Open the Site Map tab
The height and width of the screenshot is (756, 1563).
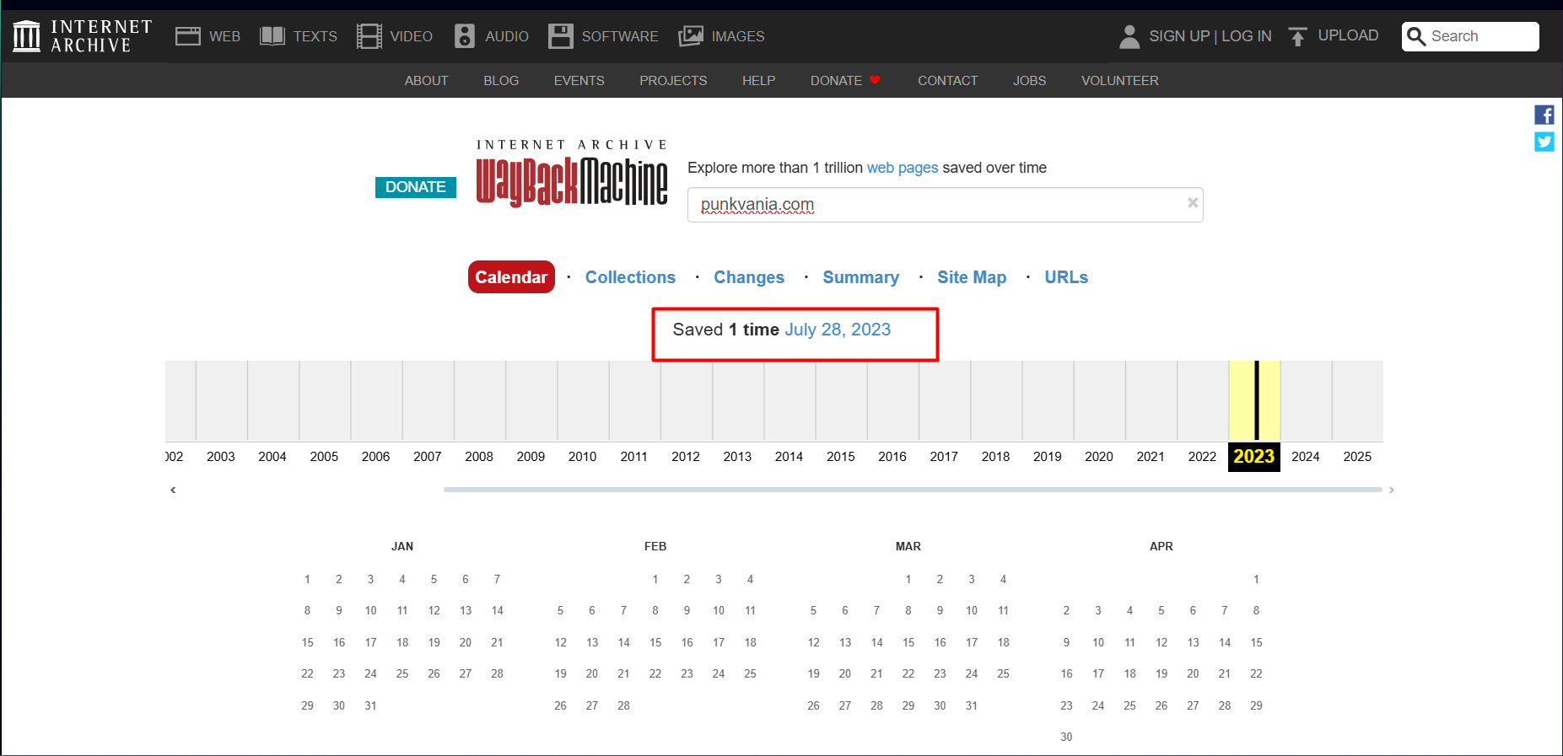[x=972, y=277]
